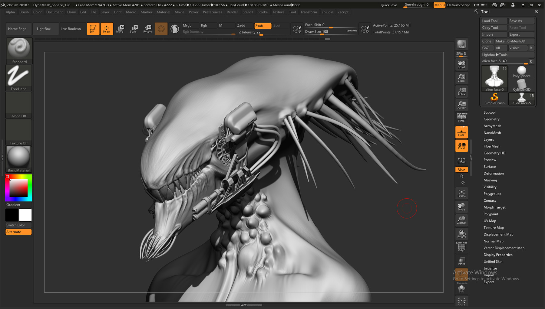Image resolution: width=545 pixels, height=309 pixels.
Task: Open the Preferences menu
Action: [213, 12]
